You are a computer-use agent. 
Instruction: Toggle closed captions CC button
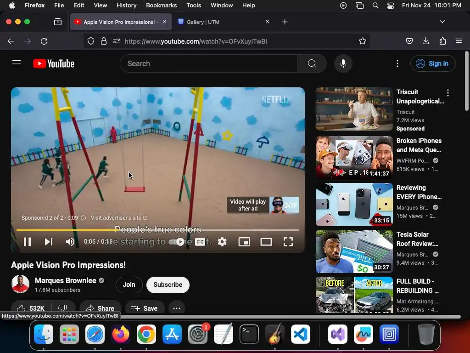[200, 242]
